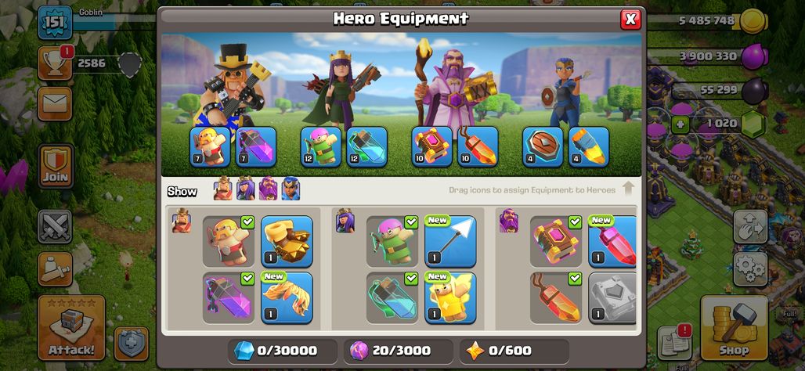
Task: Select the Barbarian Puppet equipment in inventory
Action: pos(229,242)
